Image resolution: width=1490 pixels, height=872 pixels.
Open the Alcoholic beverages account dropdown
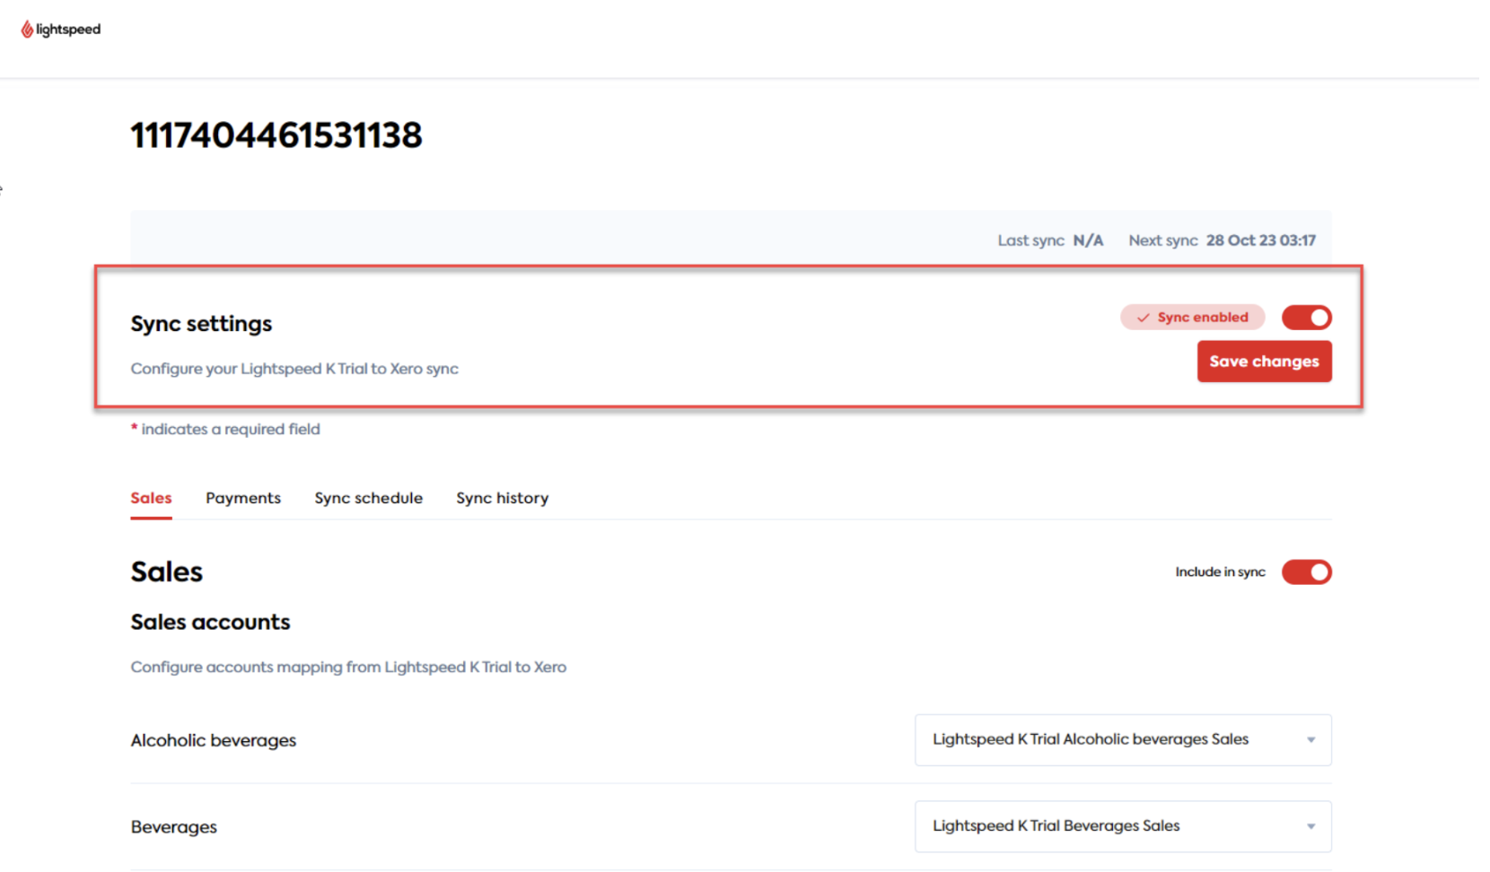pyautogui.click(x=1122, y=740)
